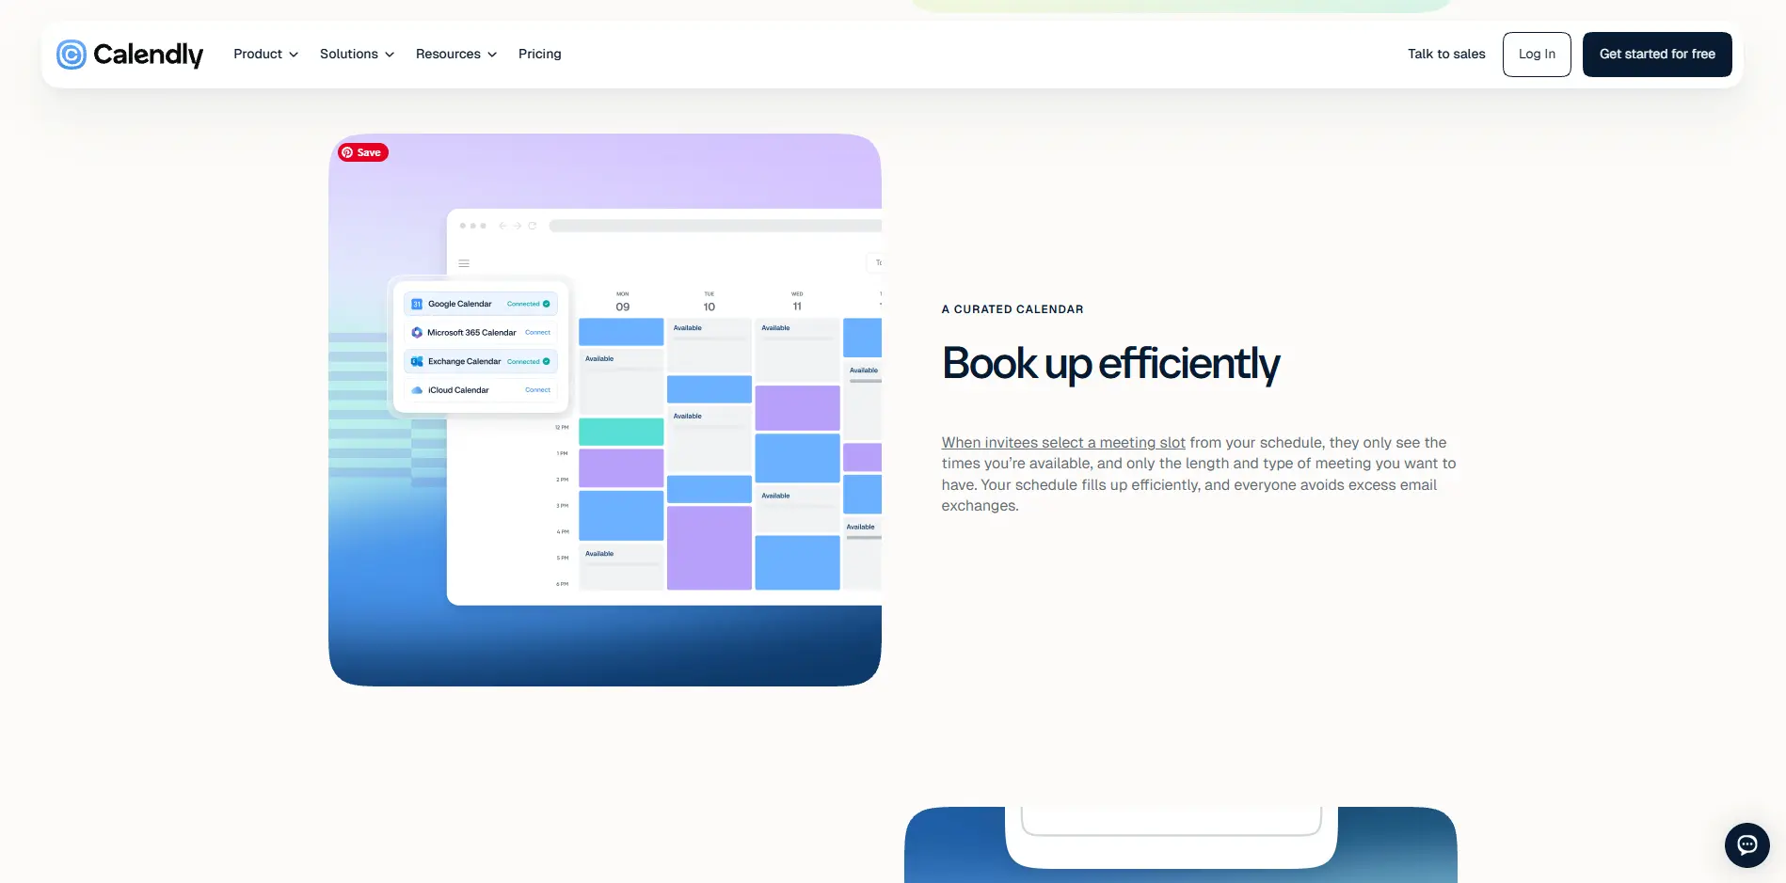Click the Log In button
The height and width of the screenshot is (883, 1786).
click(x=1537, y=55)
